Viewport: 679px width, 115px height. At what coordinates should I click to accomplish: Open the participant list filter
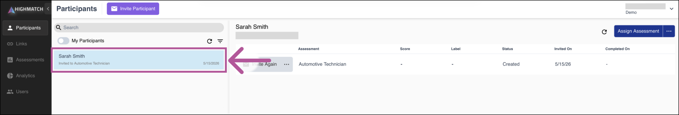tap(220, 41)
